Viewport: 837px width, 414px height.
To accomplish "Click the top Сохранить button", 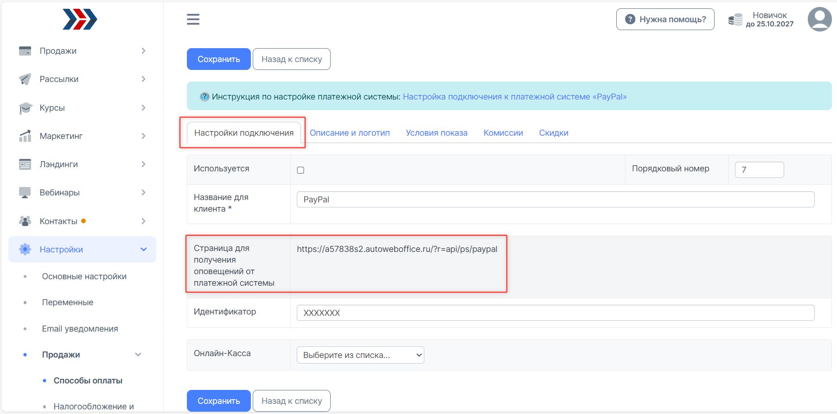I will (x=218, y=59).
